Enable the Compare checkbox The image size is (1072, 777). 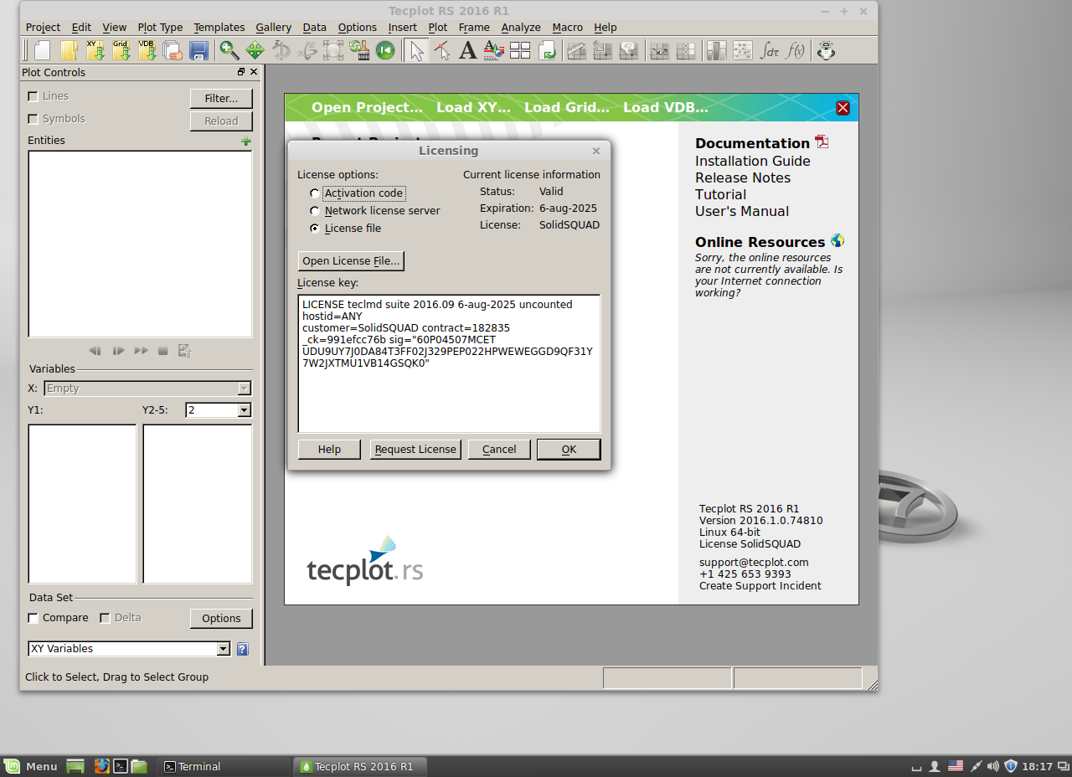(33, 618)
